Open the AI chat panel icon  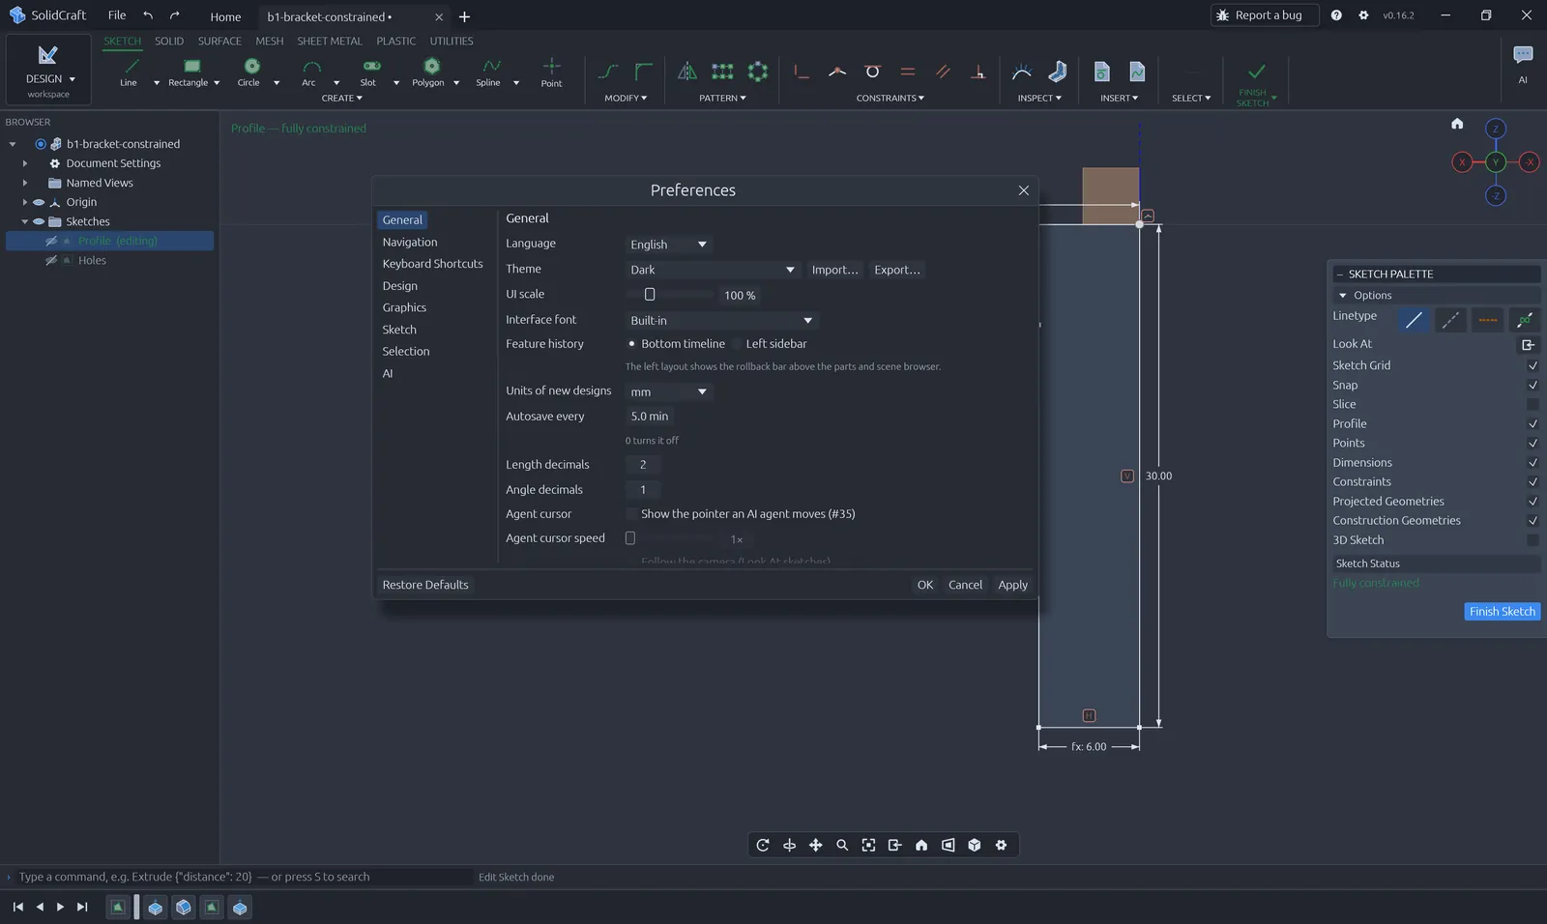coord(1523,55)
